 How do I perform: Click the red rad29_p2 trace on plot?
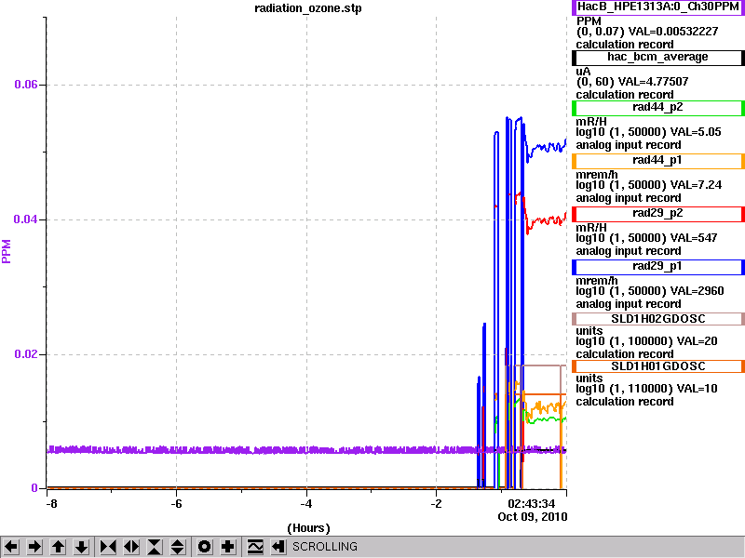pyautogui.click(x=547, y=220)
